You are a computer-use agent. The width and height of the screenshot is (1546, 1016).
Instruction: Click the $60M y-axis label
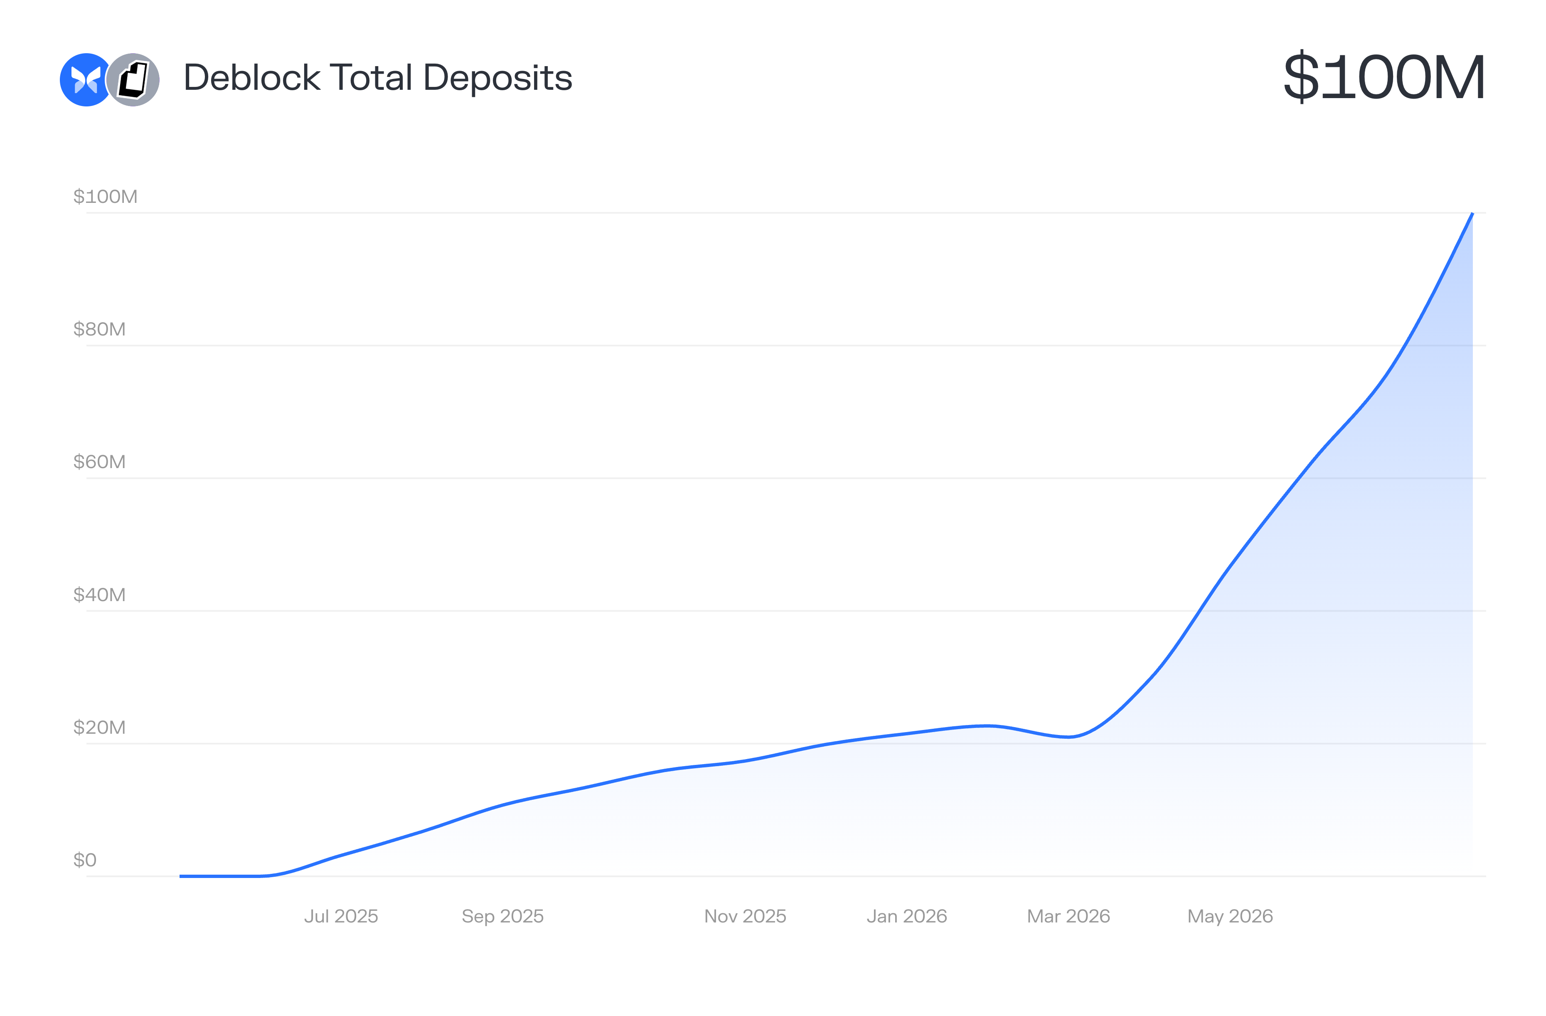99,461
